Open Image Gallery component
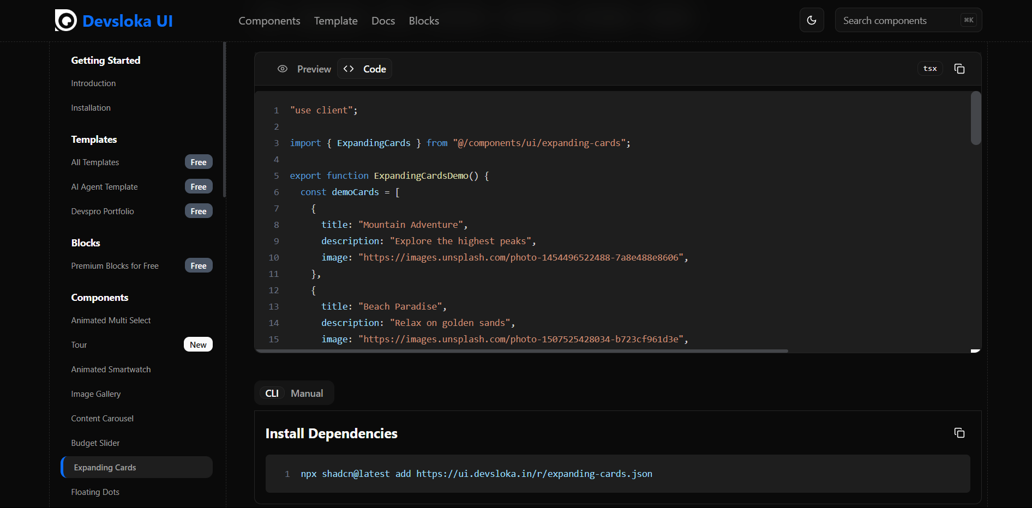 tap(96, 394)
